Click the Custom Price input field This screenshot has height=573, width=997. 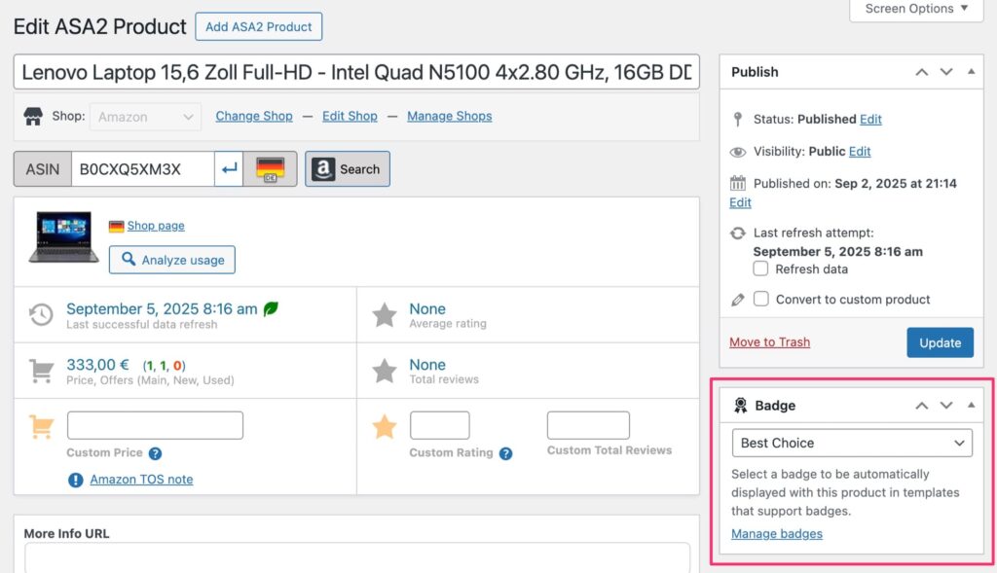[x=155, y=426]
